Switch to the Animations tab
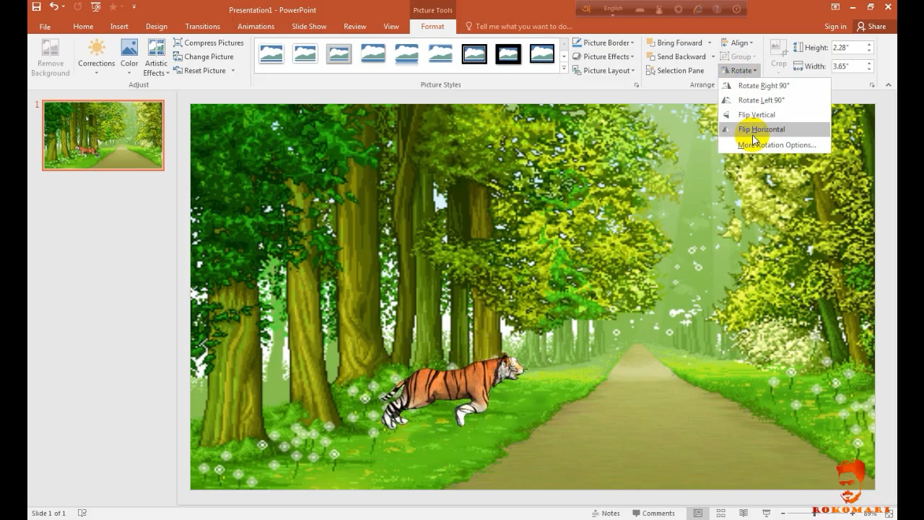924x520 pixels. 256,27
